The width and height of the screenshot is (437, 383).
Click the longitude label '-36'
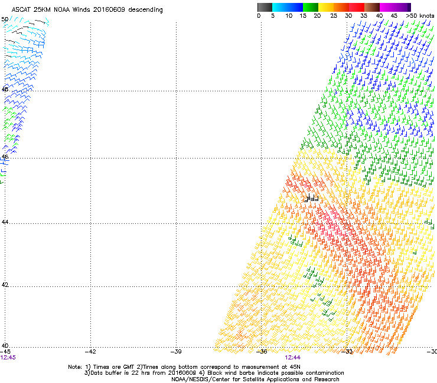click(x=262, y=352)
